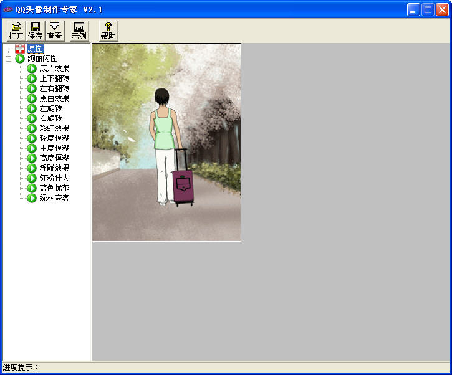This screenshot has width=452, height=375.
Task: Collapse the 绚丽闪图 tree node
Action: point(8,59)
